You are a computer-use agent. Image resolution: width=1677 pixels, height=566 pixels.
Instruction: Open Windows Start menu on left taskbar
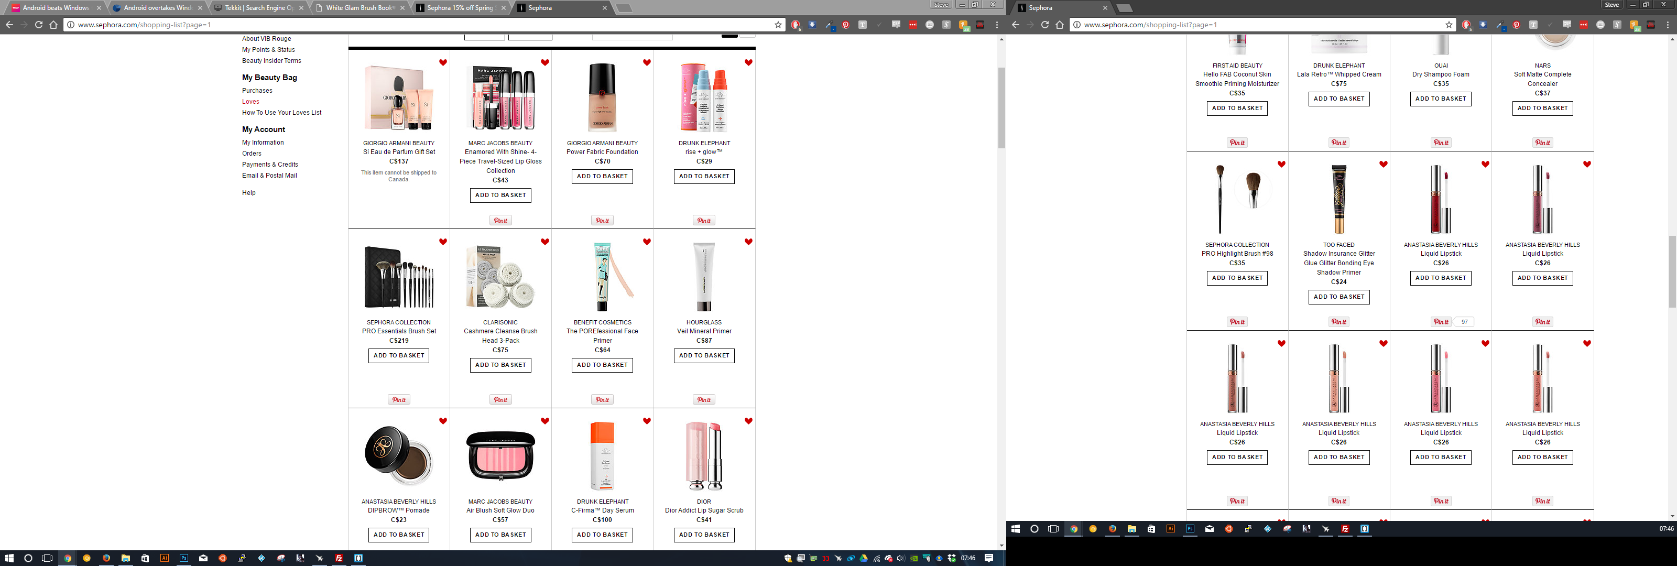9,558
